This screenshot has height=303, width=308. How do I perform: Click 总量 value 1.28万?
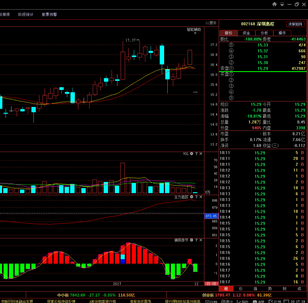[255, 122]
